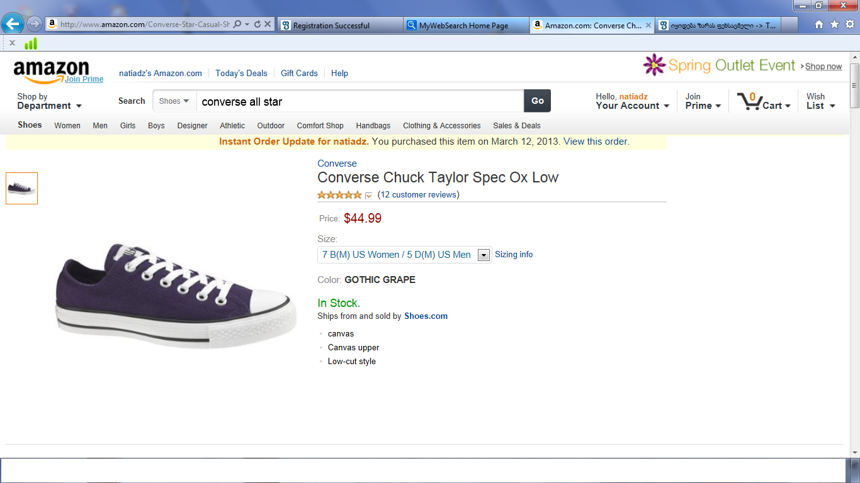Viewport: 860px width, 483px height.
Task: Select the purple shoe thumbnail image
Action: point(22,188)
